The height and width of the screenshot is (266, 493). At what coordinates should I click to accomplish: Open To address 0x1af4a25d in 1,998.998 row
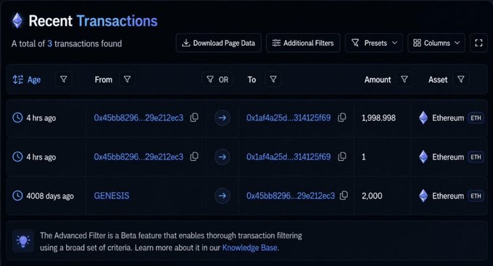tap(289, 118)
